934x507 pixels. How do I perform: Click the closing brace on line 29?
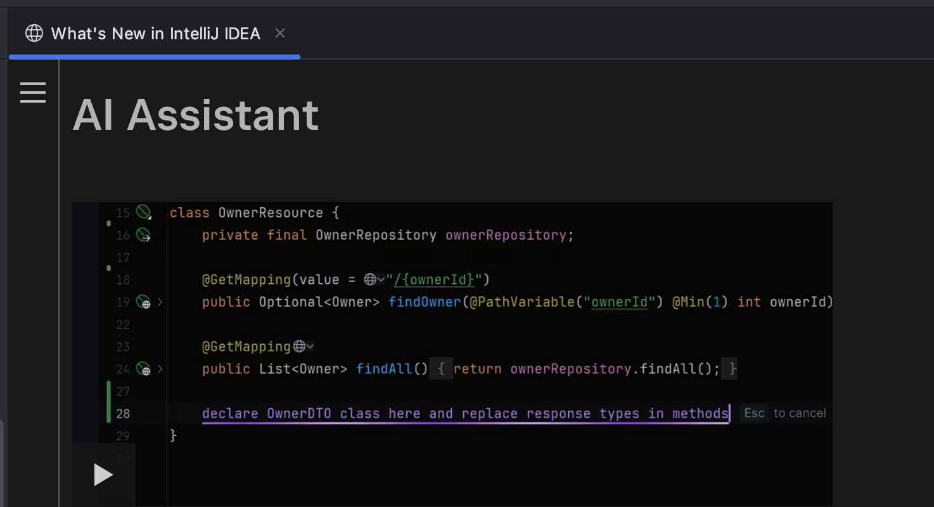click(x=174, y=436)
